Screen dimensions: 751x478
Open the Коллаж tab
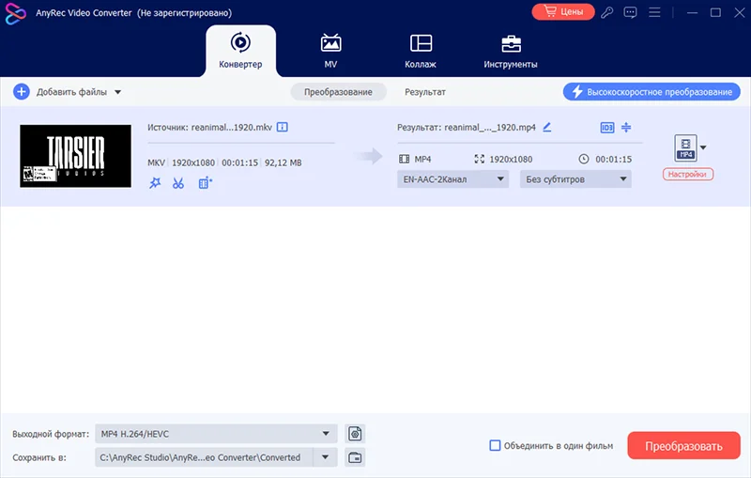(x=421, y=51)
